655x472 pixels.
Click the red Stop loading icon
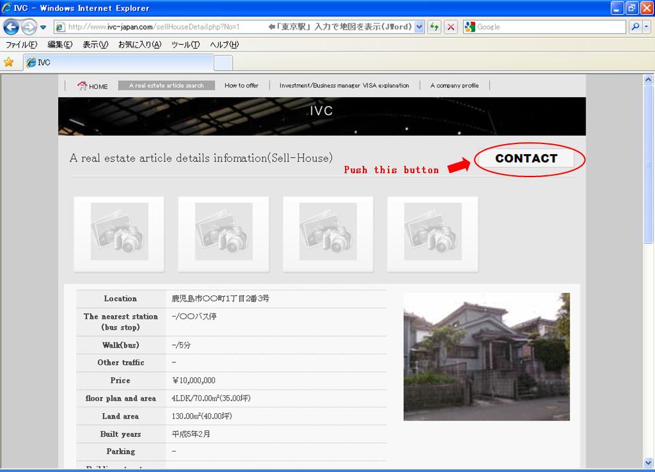point(451,27)
